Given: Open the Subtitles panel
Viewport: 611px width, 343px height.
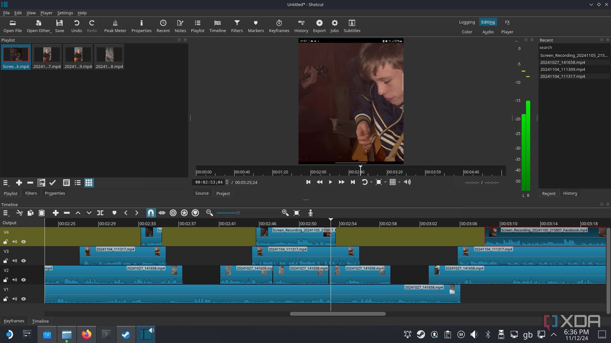Looking at the screenshot, I should pyautogui.click(x=352, y=26).
